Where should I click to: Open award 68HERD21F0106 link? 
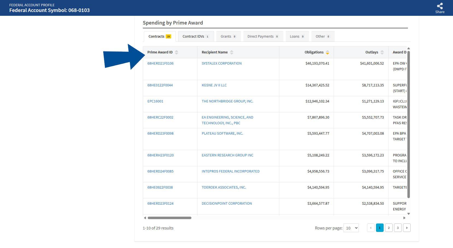(x=160, y=63)
